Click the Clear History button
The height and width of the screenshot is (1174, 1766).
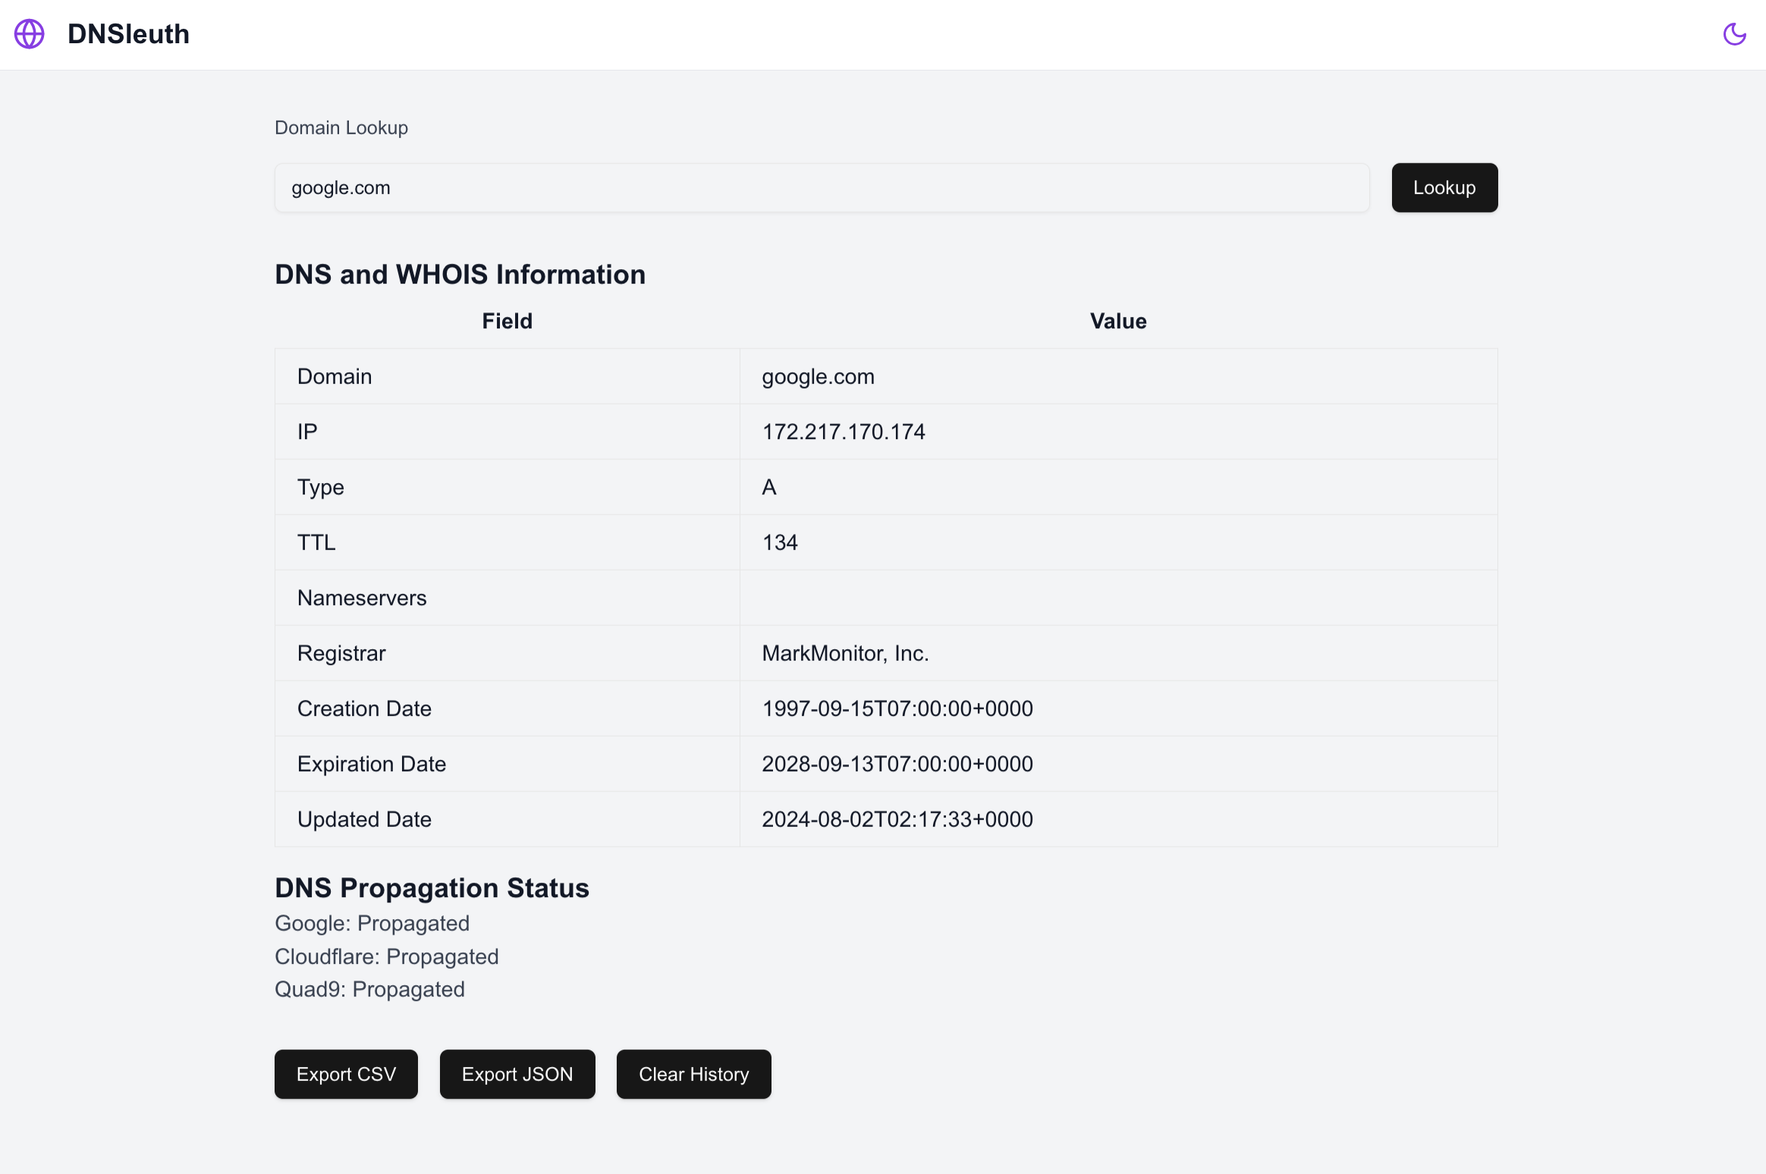(694, 1074)
